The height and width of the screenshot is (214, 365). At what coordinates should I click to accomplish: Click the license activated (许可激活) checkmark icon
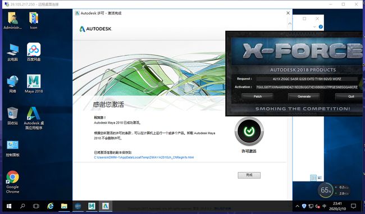249,131
